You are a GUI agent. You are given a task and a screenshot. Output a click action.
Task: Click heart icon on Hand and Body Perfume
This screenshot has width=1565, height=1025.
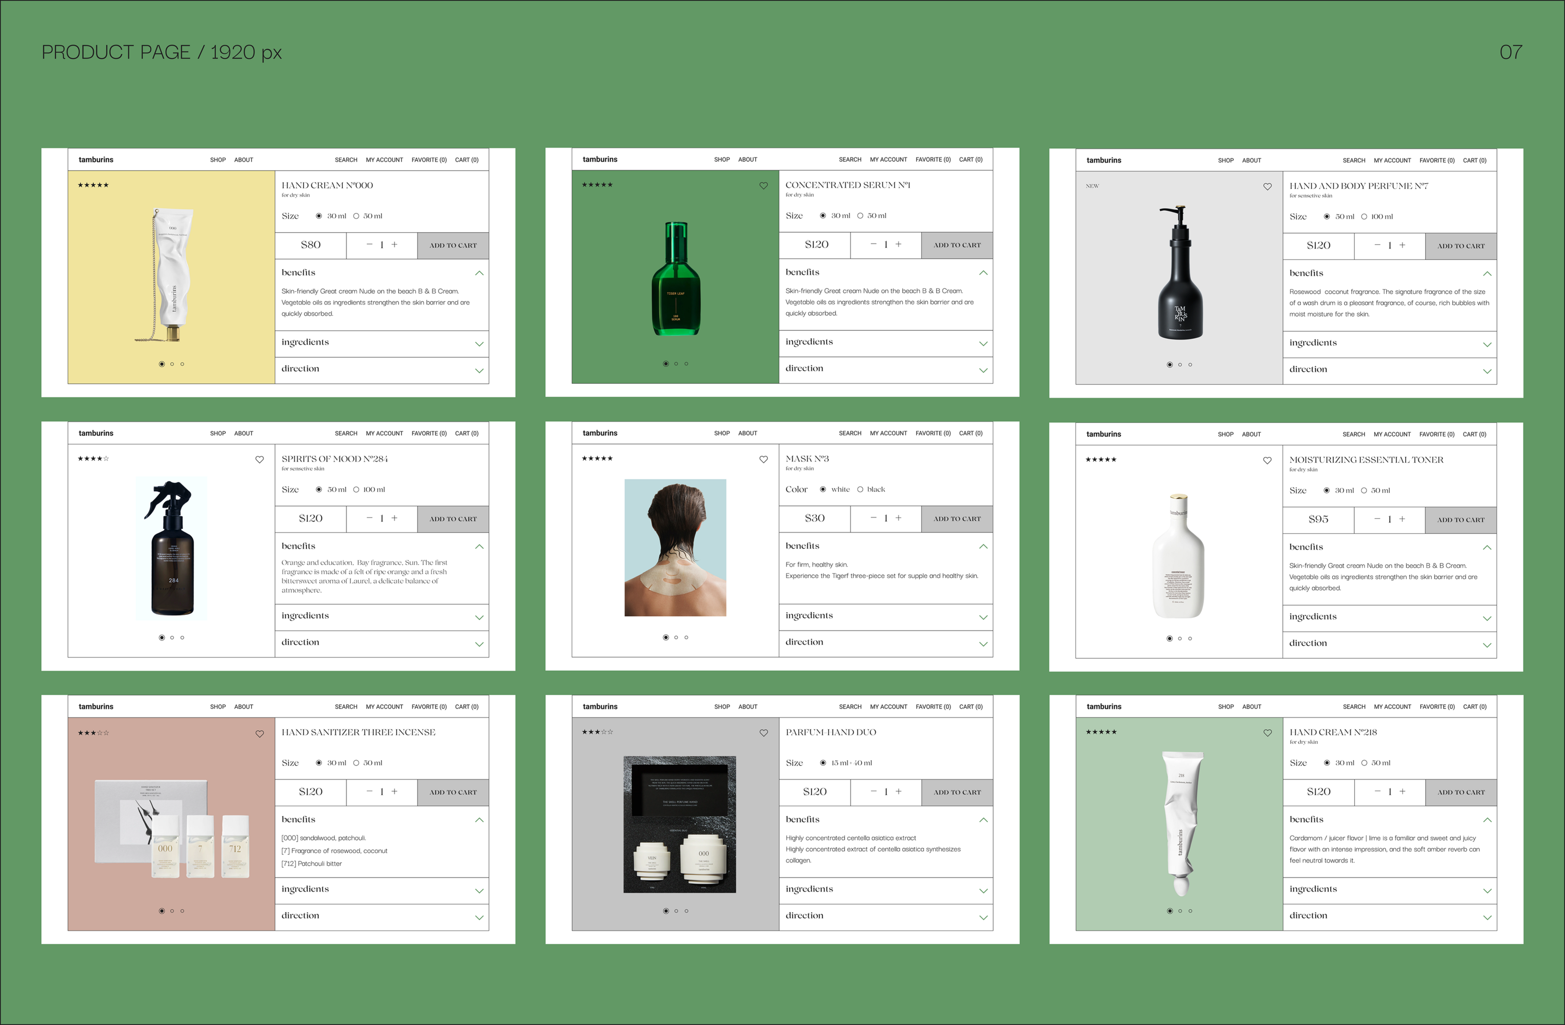click(1267, 187)
